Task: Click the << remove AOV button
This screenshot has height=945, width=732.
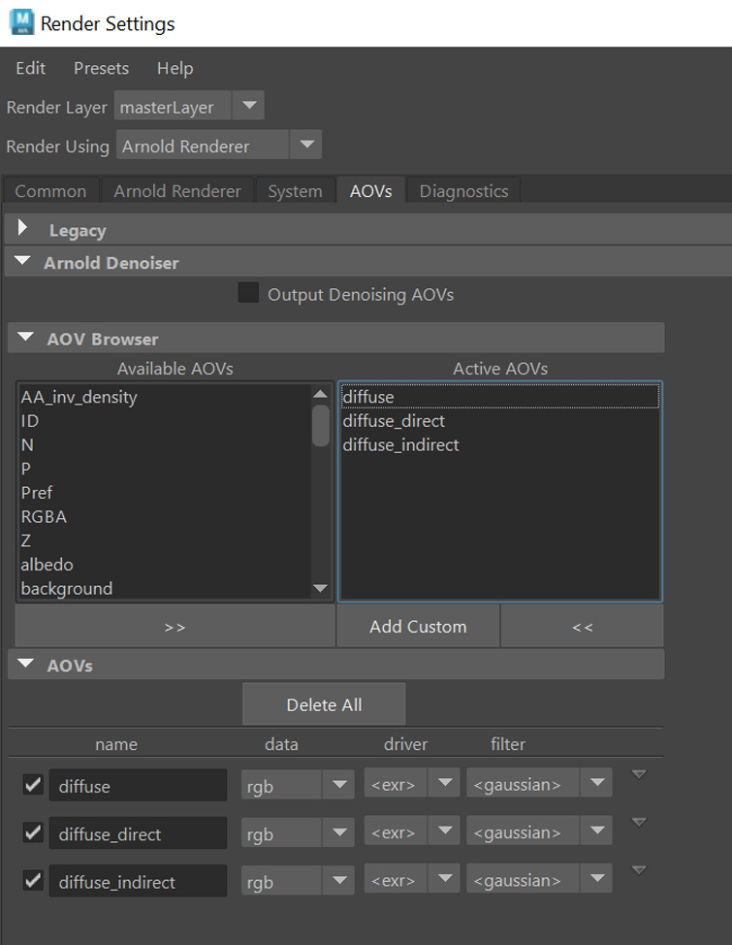Action: coord(582,627)
